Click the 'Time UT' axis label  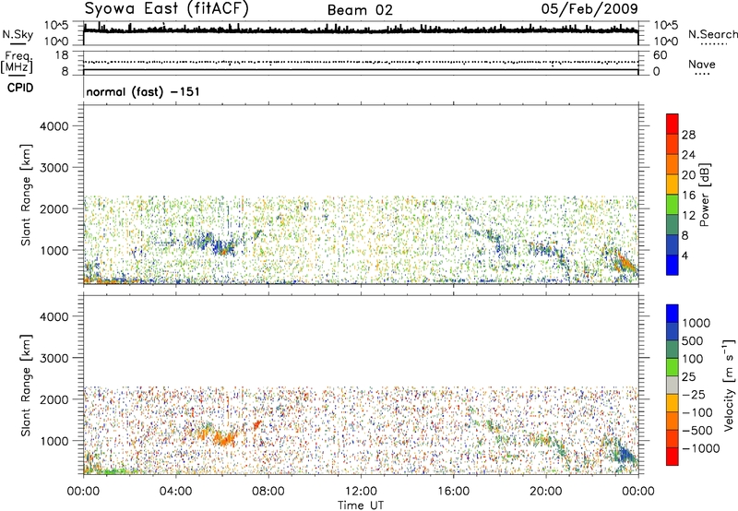point(361,505)
